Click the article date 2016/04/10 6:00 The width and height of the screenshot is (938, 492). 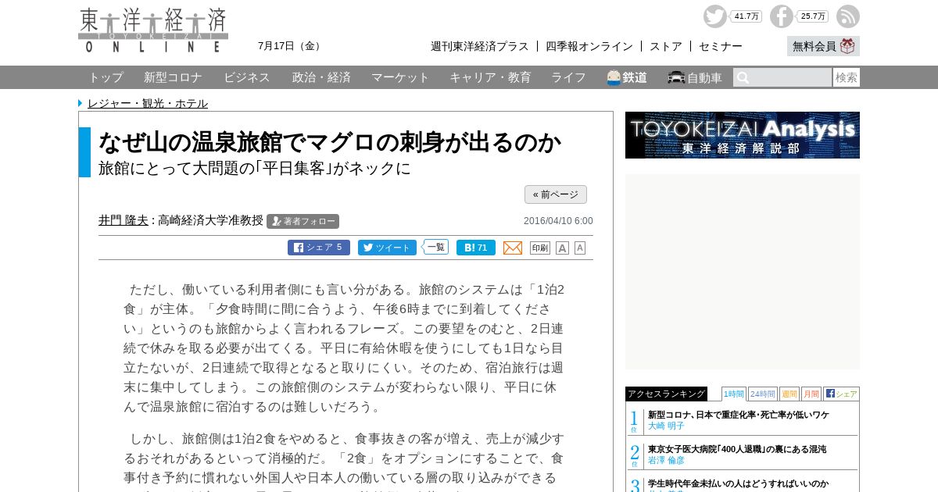558,221
